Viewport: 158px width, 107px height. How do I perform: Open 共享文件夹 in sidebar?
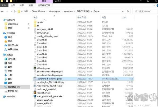pos(13,49)
